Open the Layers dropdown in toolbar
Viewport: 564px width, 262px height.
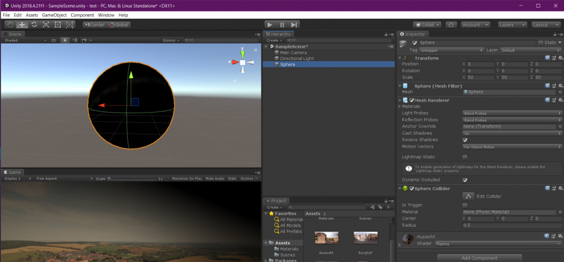pos(512,25)
